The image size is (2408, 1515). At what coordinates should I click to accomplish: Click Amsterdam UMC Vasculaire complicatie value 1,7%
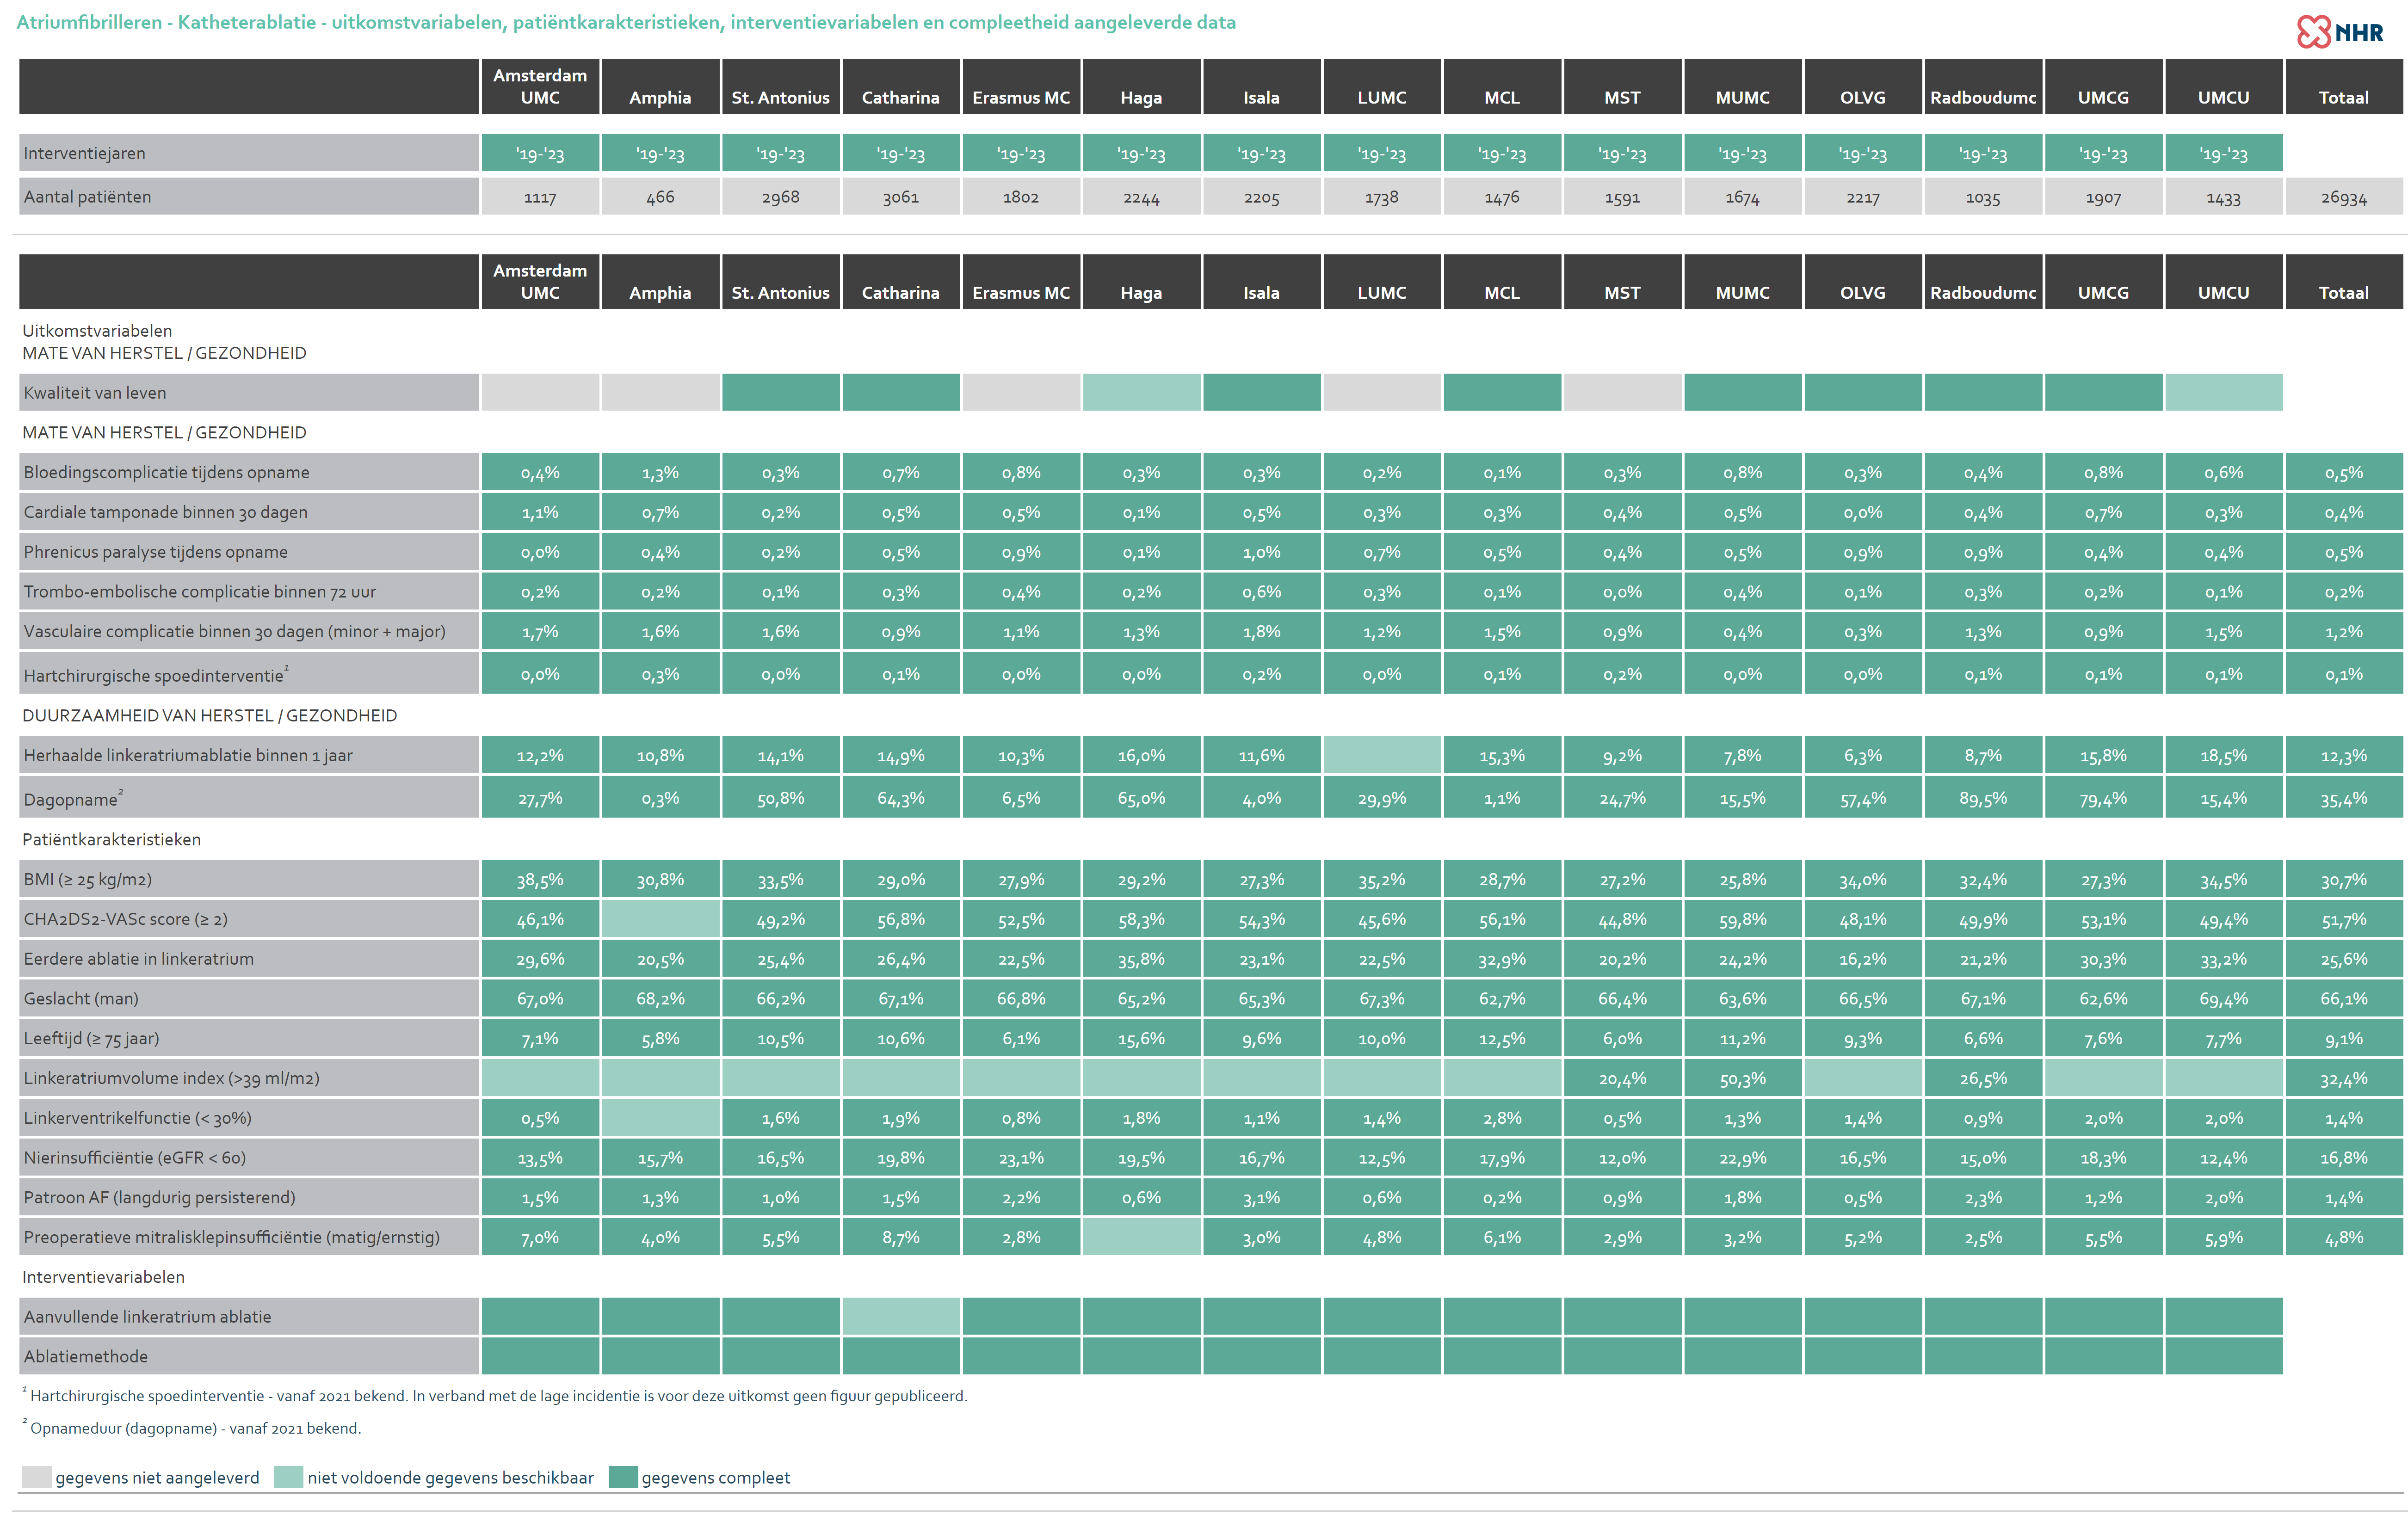[x=540, y=631]
